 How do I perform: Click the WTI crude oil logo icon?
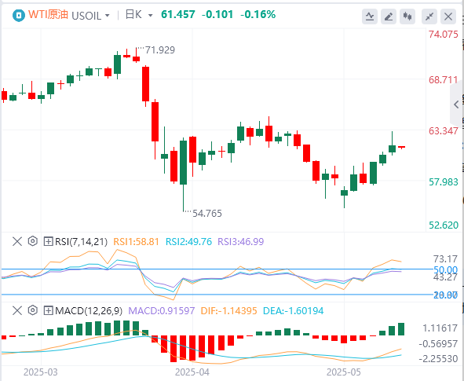[x=19, y=15]
